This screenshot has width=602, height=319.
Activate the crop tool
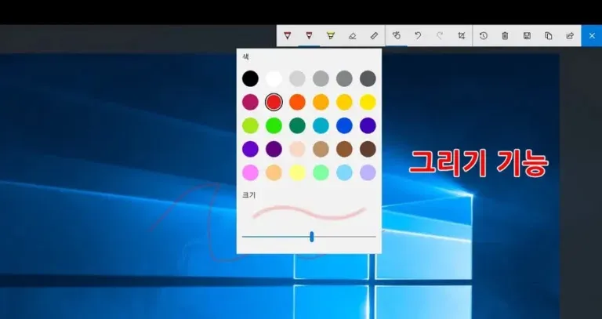click(x=461, y=36)
